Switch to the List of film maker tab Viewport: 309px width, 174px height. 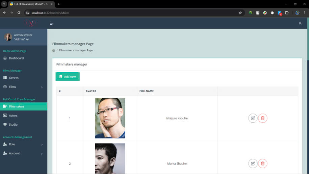coord(31,4)
